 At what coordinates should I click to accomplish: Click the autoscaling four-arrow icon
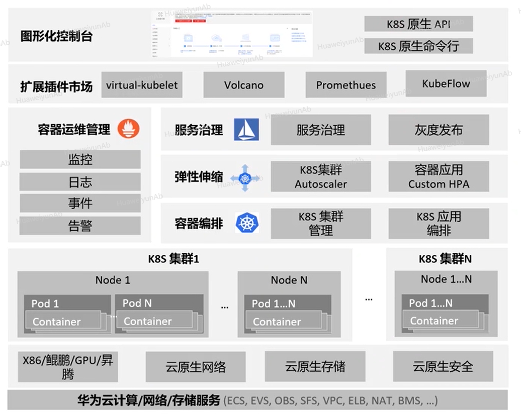pyautogui.click(x=245, y=178)
